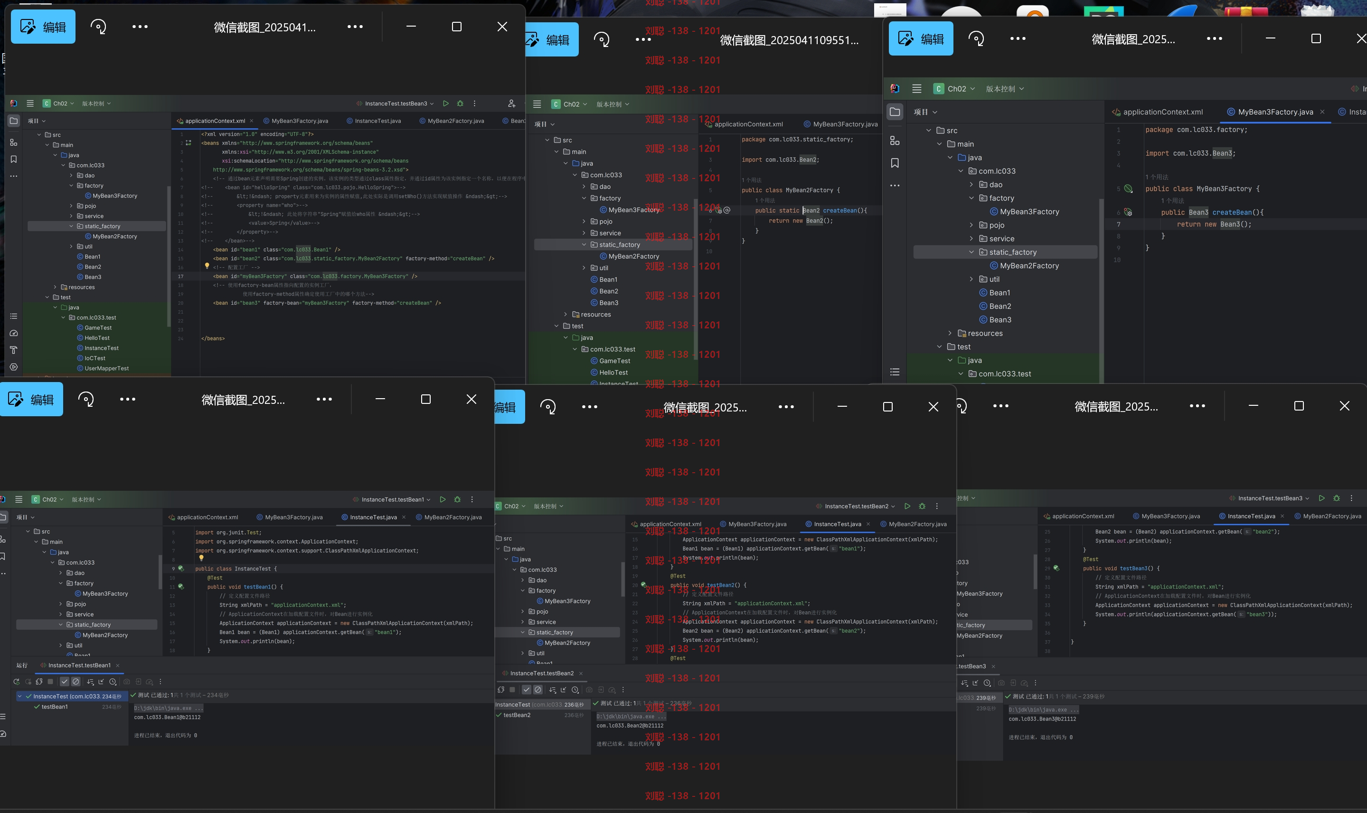Open visual search icon in testBean2 results window

click(x=548, y=406)
